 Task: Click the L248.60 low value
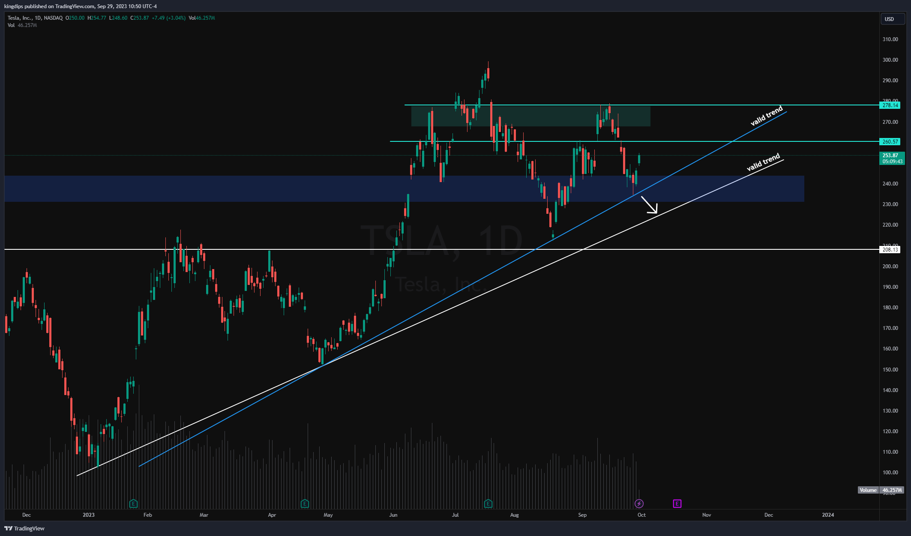point(118,18)
